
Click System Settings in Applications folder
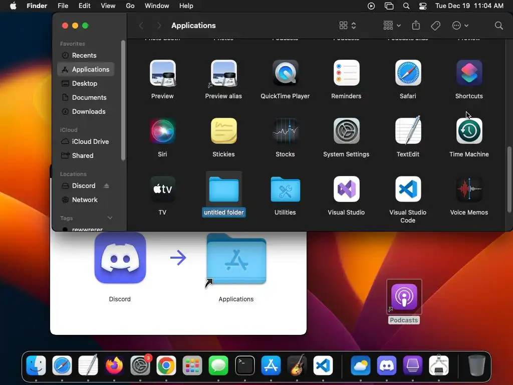347,131
